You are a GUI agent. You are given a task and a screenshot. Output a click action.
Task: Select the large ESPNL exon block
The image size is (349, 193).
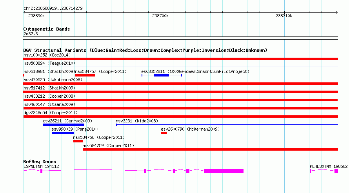[224, 171]
